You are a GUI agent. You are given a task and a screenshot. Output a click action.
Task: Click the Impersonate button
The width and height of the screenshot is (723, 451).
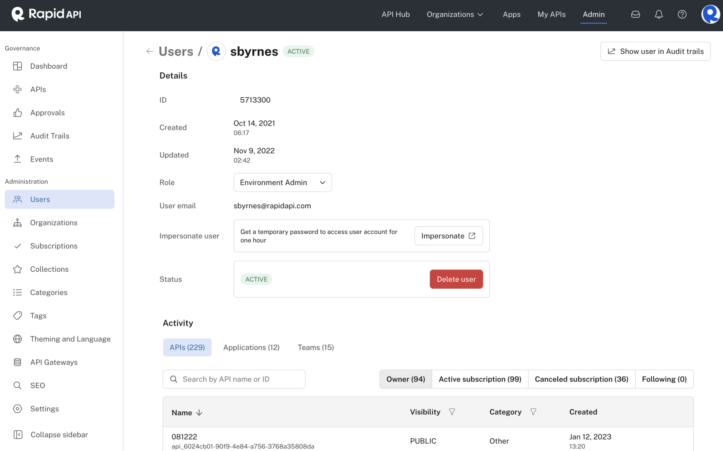click(x=449, y=236)
